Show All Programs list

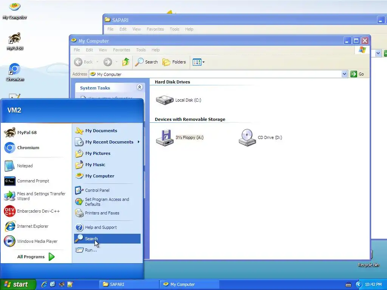pyautogui.click(x=36, y=257)
